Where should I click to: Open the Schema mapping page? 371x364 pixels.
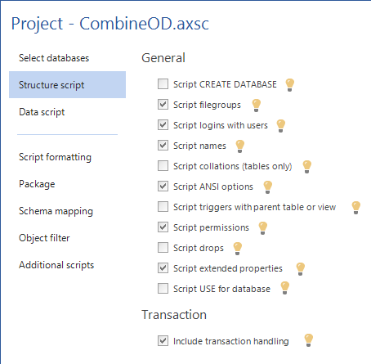pos(56,211)
